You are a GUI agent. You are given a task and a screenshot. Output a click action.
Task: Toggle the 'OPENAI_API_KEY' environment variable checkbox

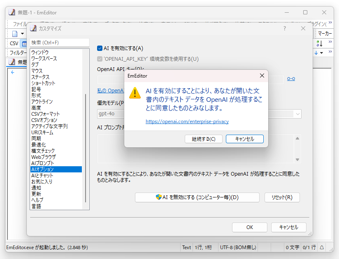100,59
